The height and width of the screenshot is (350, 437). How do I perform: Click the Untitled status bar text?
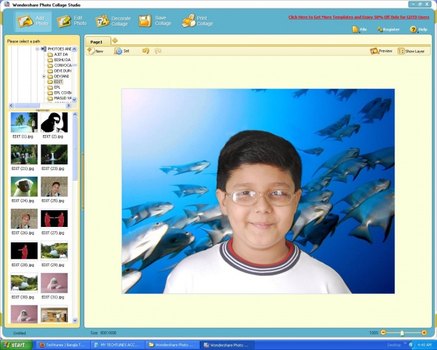point(19,333)
